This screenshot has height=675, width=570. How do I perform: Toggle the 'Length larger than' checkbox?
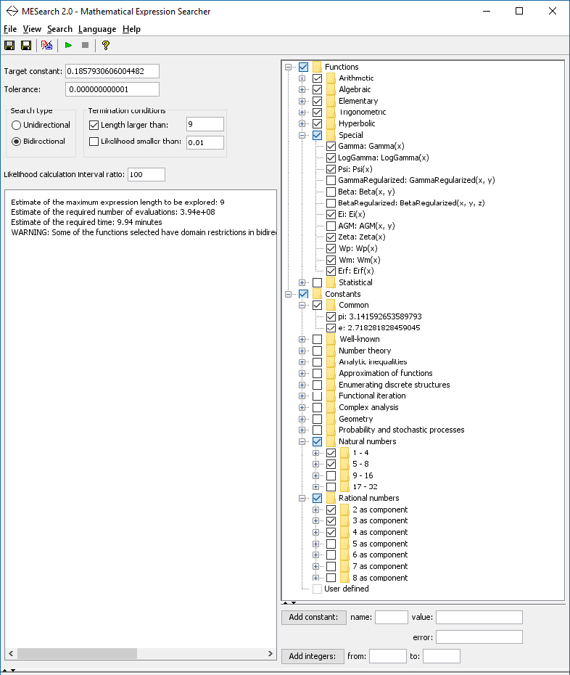point(94,126)
